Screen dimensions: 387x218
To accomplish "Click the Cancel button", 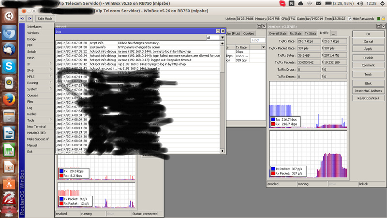I will pyautogui.click(x=368, y=41).
